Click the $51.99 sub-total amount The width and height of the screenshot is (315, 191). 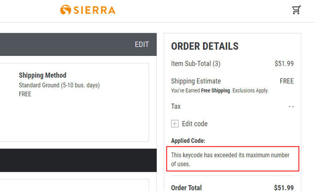284,64
